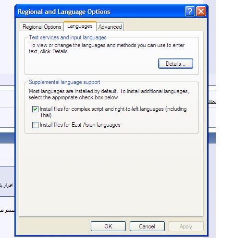The height and width of the screenshot is (238, 246).
Task: Click the 'Install files for East Asian languages' label
Action: pos(80,125)
